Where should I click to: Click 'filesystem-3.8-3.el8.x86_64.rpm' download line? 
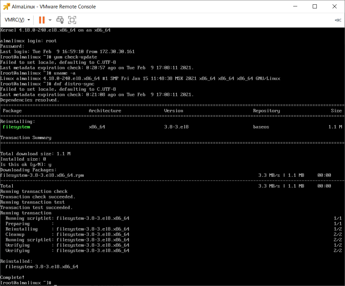pos(42,176)
